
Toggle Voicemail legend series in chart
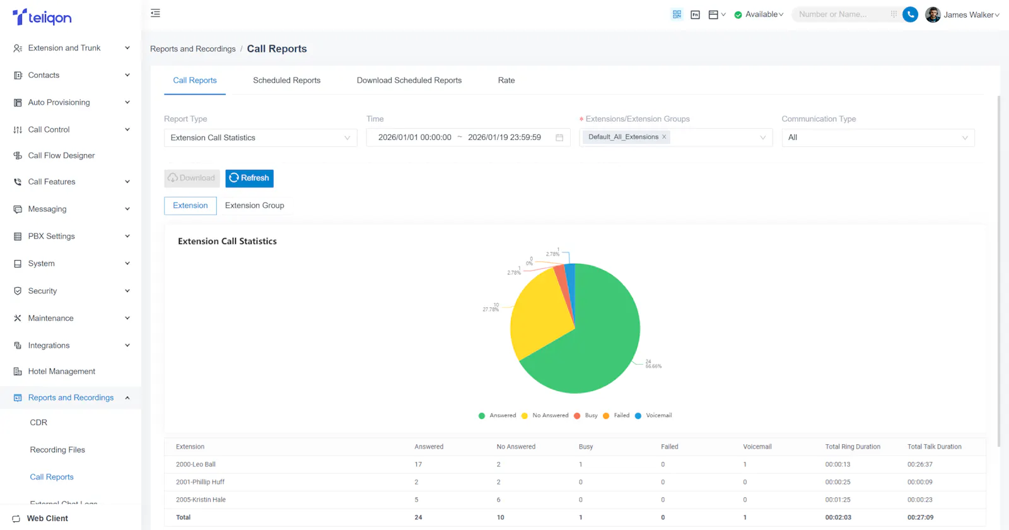[653, 415]
